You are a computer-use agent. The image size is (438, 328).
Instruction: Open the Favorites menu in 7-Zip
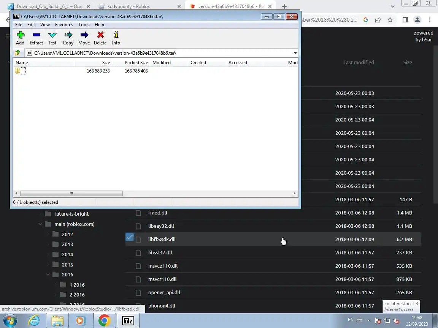(64, 25)
